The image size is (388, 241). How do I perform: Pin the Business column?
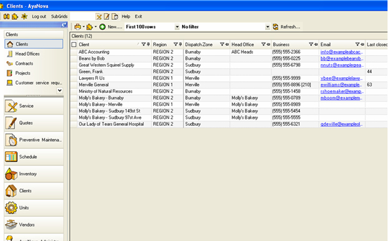pos(316,44)
